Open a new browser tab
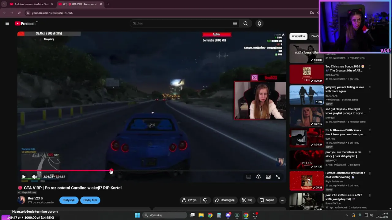 (x=108, y=4)
